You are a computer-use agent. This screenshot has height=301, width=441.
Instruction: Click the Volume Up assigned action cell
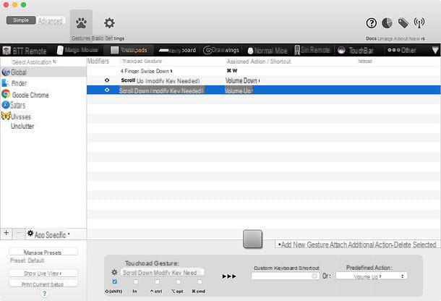point(239,90)
